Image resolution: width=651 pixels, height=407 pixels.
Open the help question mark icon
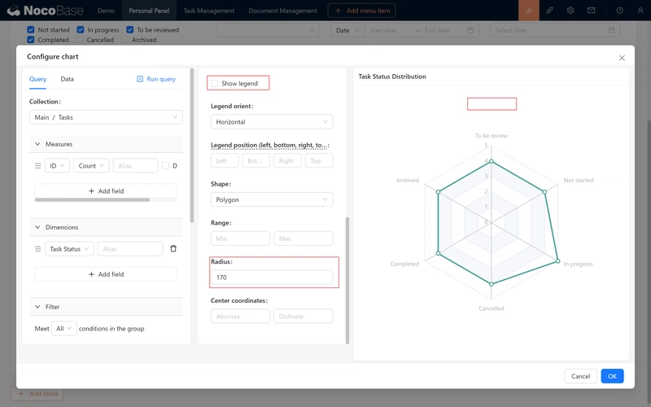coord(619,11)
